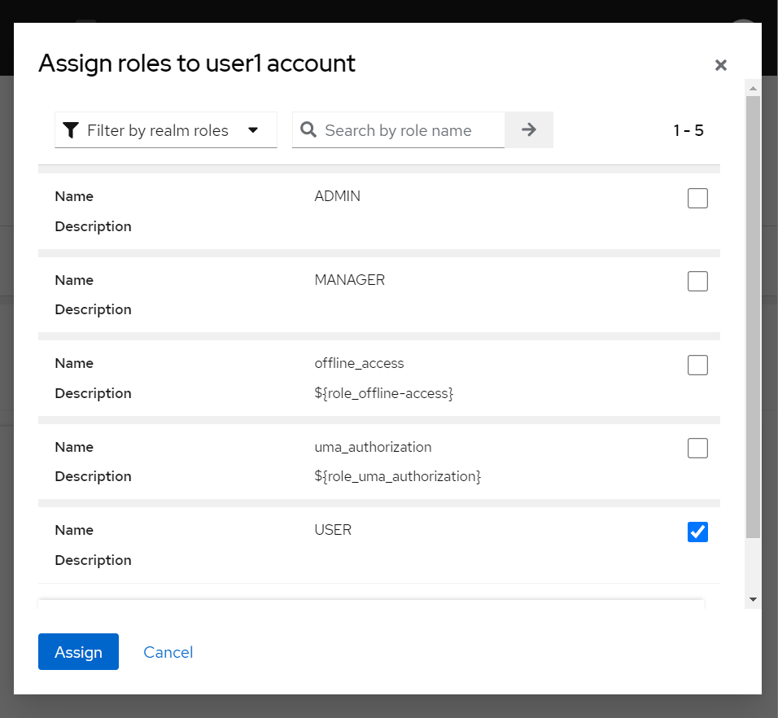Viewport: 778px width, 718px height.
Task: Click the dialog's vertical scrollbar thumb
Action: pyautogui.click(x=753, y=317)
